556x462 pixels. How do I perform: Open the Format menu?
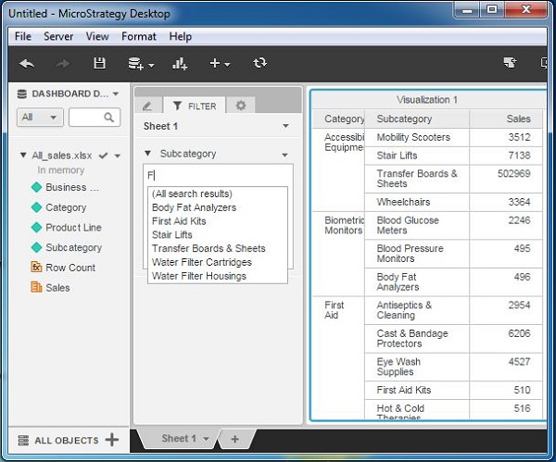139,36
